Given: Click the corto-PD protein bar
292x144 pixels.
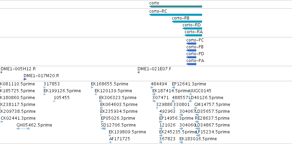Looking at the screenshot, I should (x=191, y=57).
